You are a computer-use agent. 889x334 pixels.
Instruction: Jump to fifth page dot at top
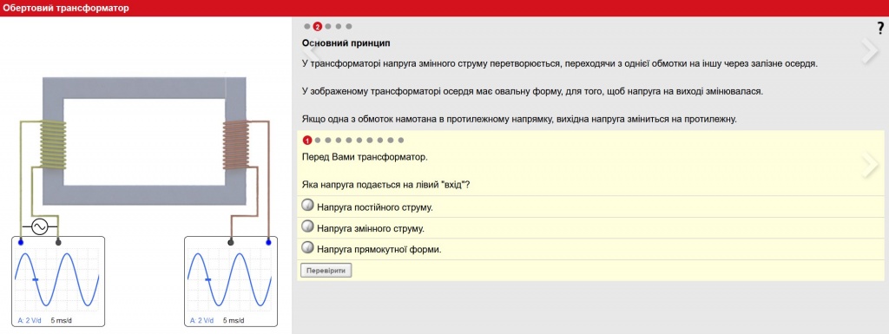[x=348, y=26]
